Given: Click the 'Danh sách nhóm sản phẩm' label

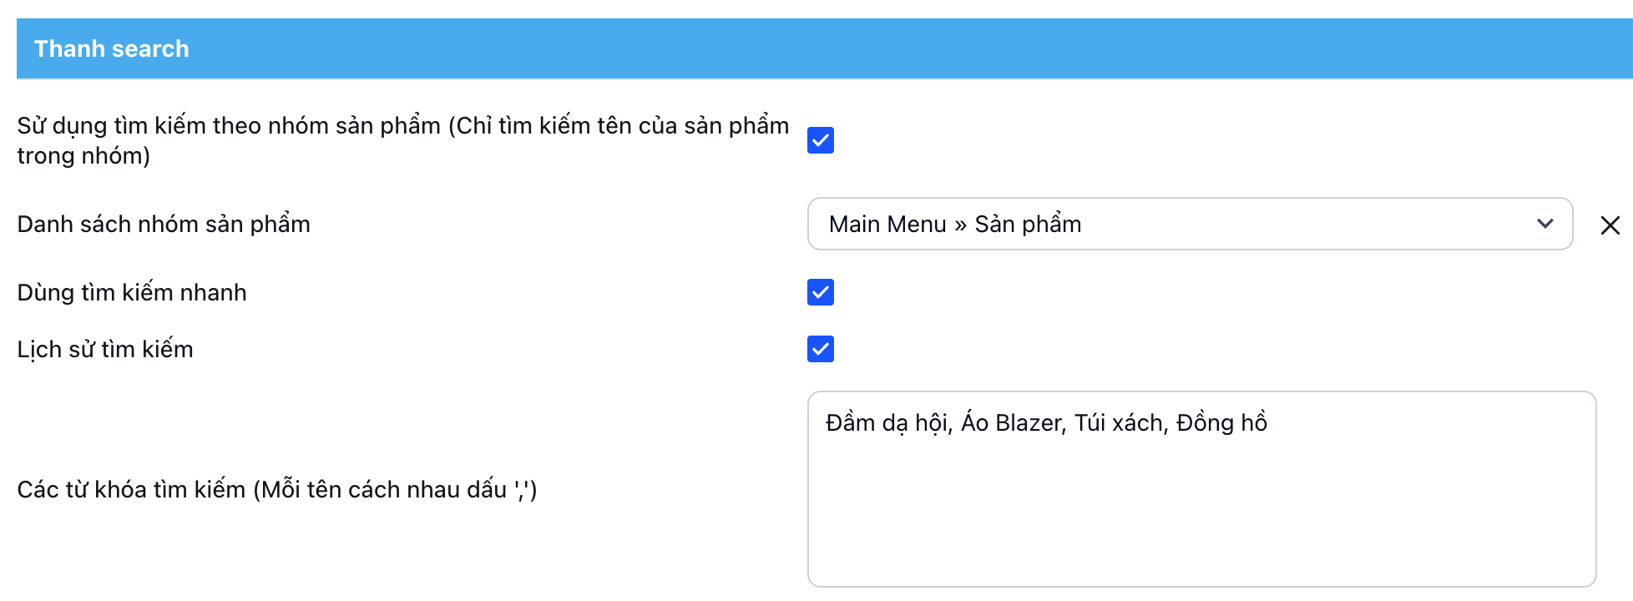Looking at the screenshot, I should pyautogui.click(x=164, y=224).
